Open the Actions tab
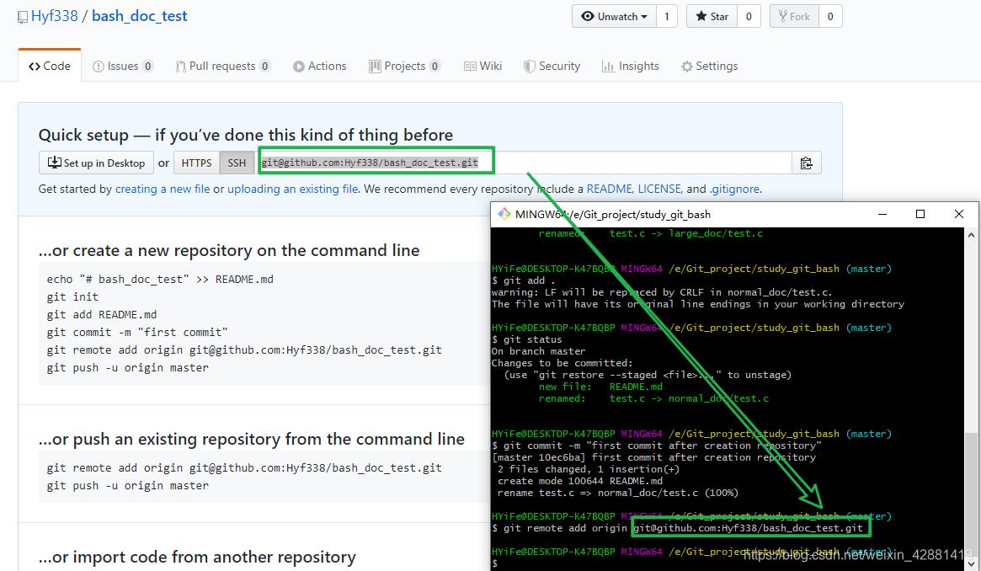981x571 pixels. [x=320, y=66]
